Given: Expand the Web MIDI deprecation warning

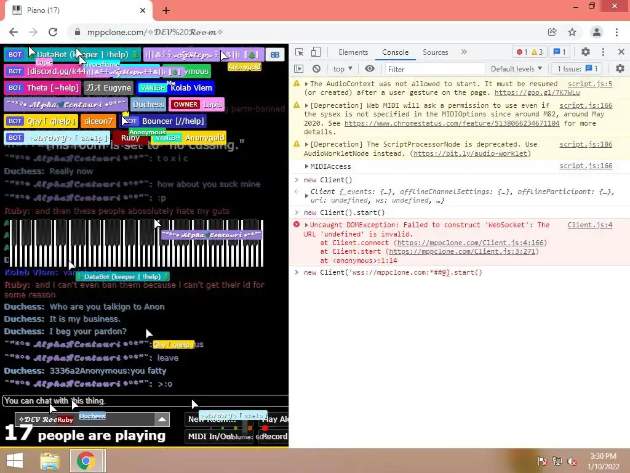Looking at the screenshot, I should click(x=306, y=105).
